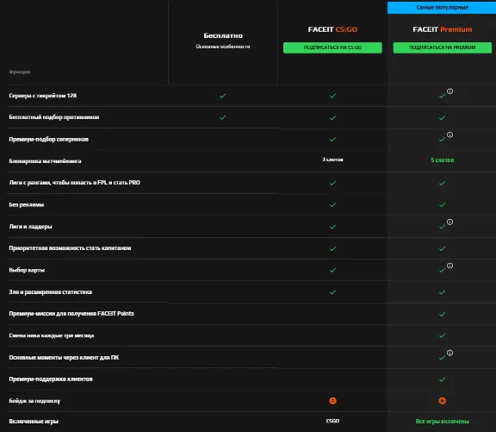The width and height of the screenshot is (496, 432).
Task: Click 'Функции' column header
Action: point(20,72)
